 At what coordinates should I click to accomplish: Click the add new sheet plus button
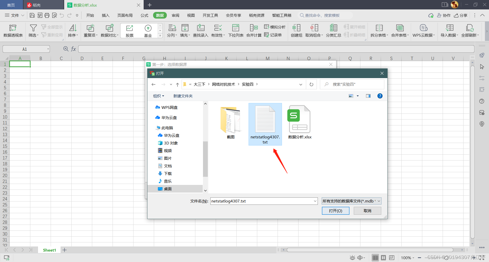click(x=65, y=250)
